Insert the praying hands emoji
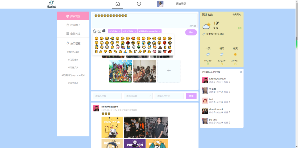 click(126, 51)
